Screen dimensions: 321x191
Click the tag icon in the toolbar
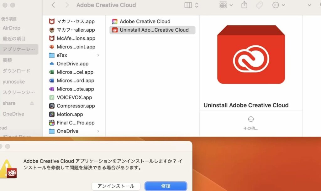[259, 5]
